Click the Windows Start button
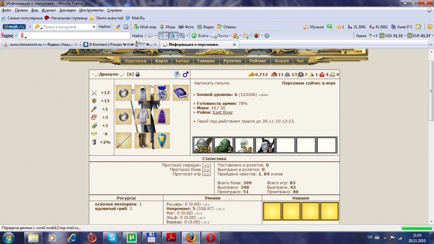The width and height of the screenshot is (434, 244). [x=8, y=238]
